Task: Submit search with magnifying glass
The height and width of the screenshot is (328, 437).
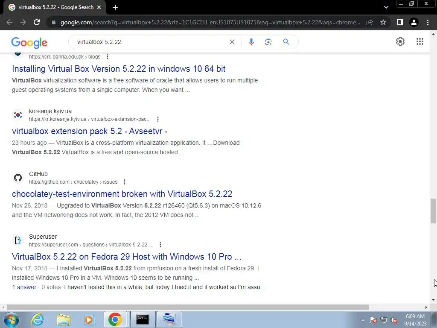Action: coord(286,42)
